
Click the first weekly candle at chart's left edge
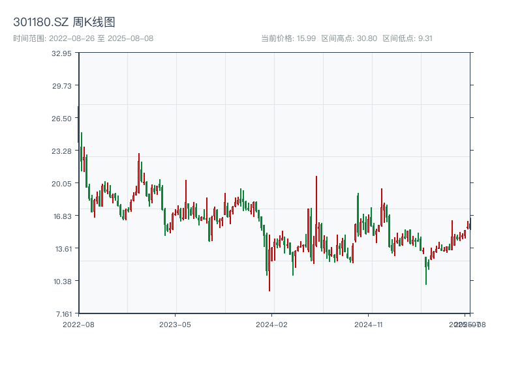[x=78, y=124]
